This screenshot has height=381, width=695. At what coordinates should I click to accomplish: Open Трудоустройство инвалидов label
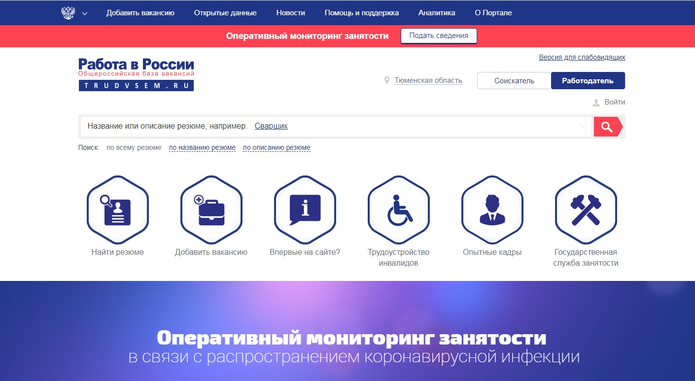pyautogui.click(x=399, y=257)
